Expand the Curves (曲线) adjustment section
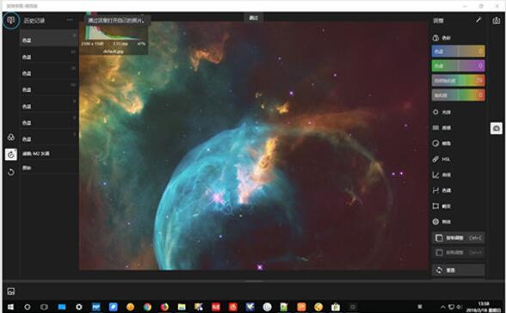 coord(441,175)
